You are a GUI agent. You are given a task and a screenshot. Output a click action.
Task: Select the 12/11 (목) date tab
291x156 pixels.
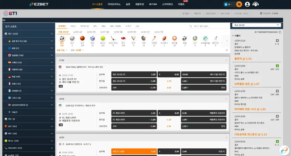pyautogui.click(x=159, y=32)
